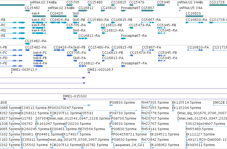Select the teal CG16820 gene arrow glyph

tap(195, 16)
